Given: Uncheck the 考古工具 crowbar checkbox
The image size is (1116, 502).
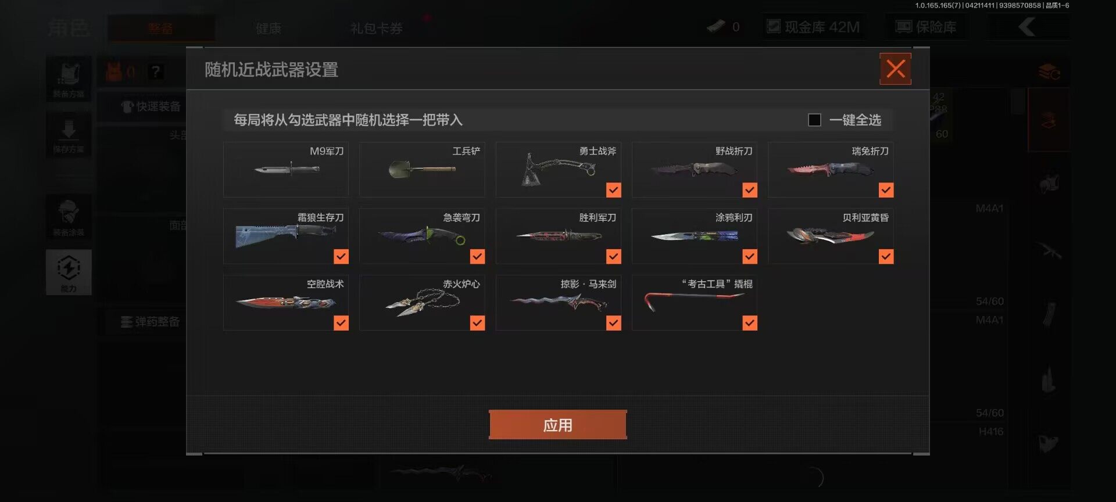Looking at the screenshot, I should point(750,323).
